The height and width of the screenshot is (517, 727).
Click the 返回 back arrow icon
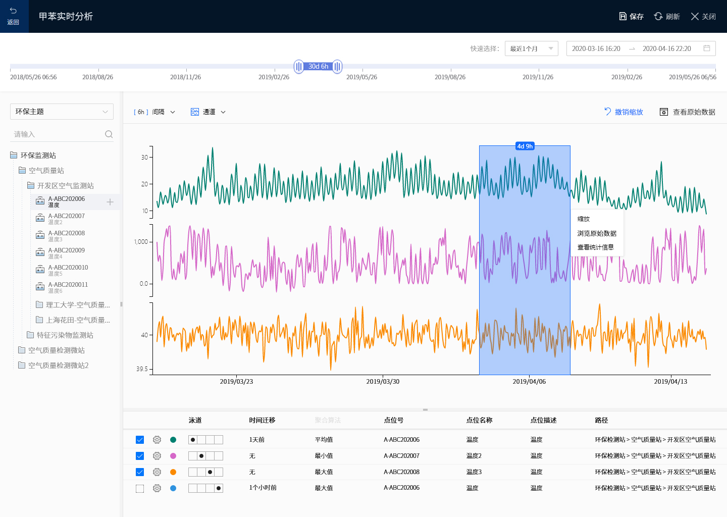pos(13,11)
